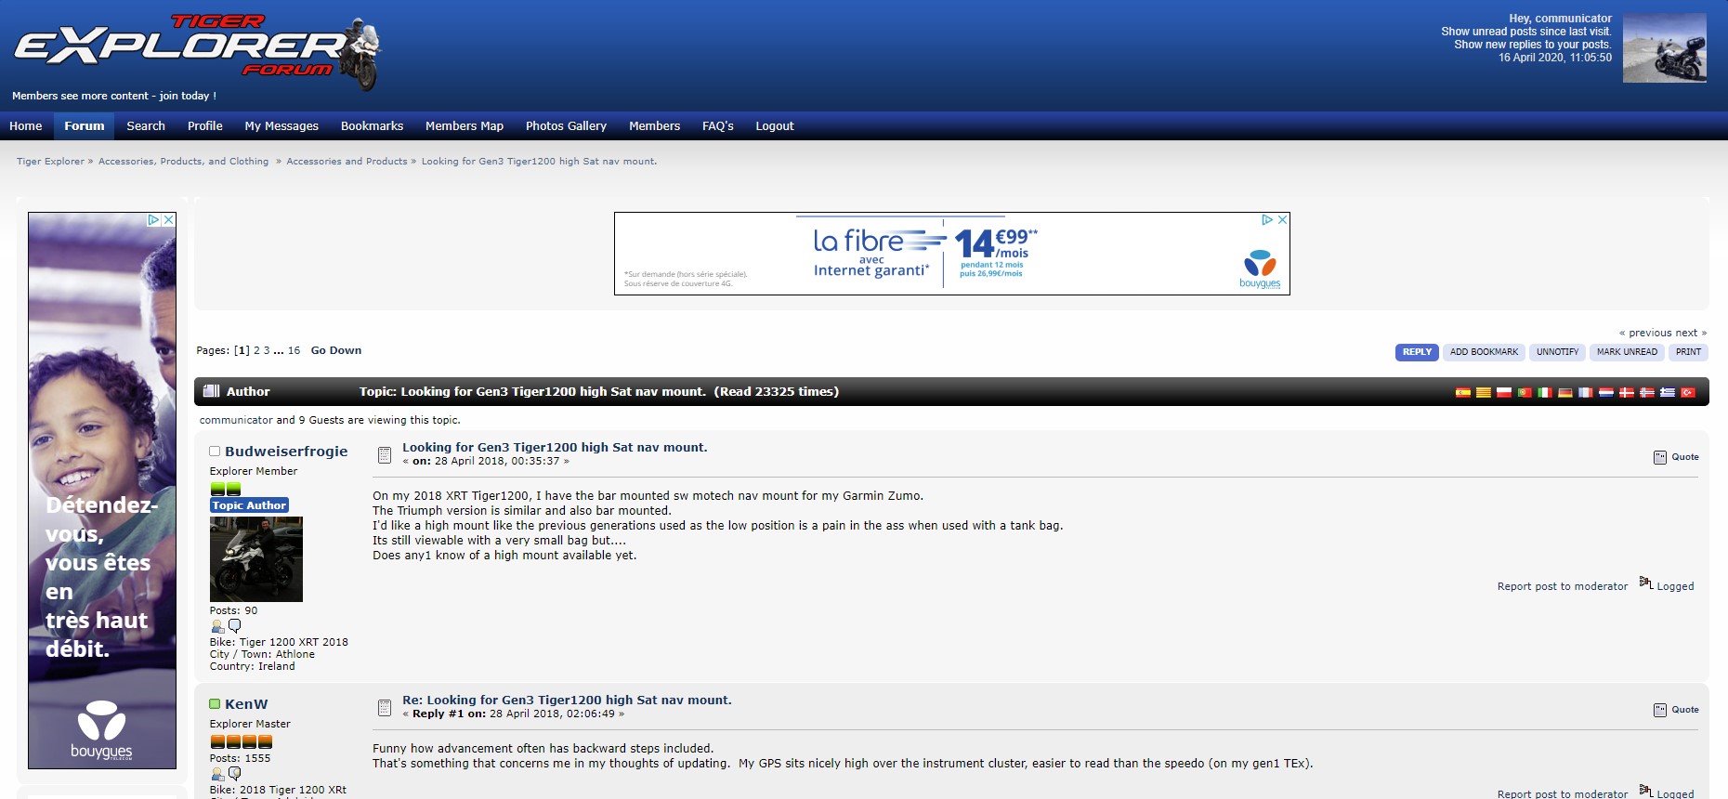Screen dimensions: 1728x799
Task: Open Bookmarks menu item
Action: 372,126
